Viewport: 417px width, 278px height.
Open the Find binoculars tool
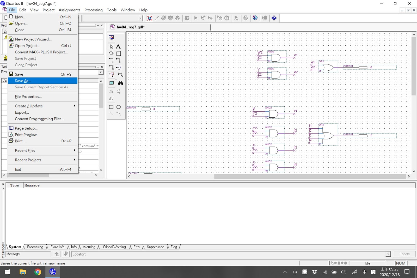(120, 83)
